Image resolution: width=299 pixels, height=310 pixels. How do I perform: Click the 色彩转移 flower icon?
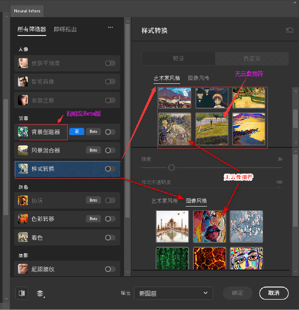(x=23, y=218)
